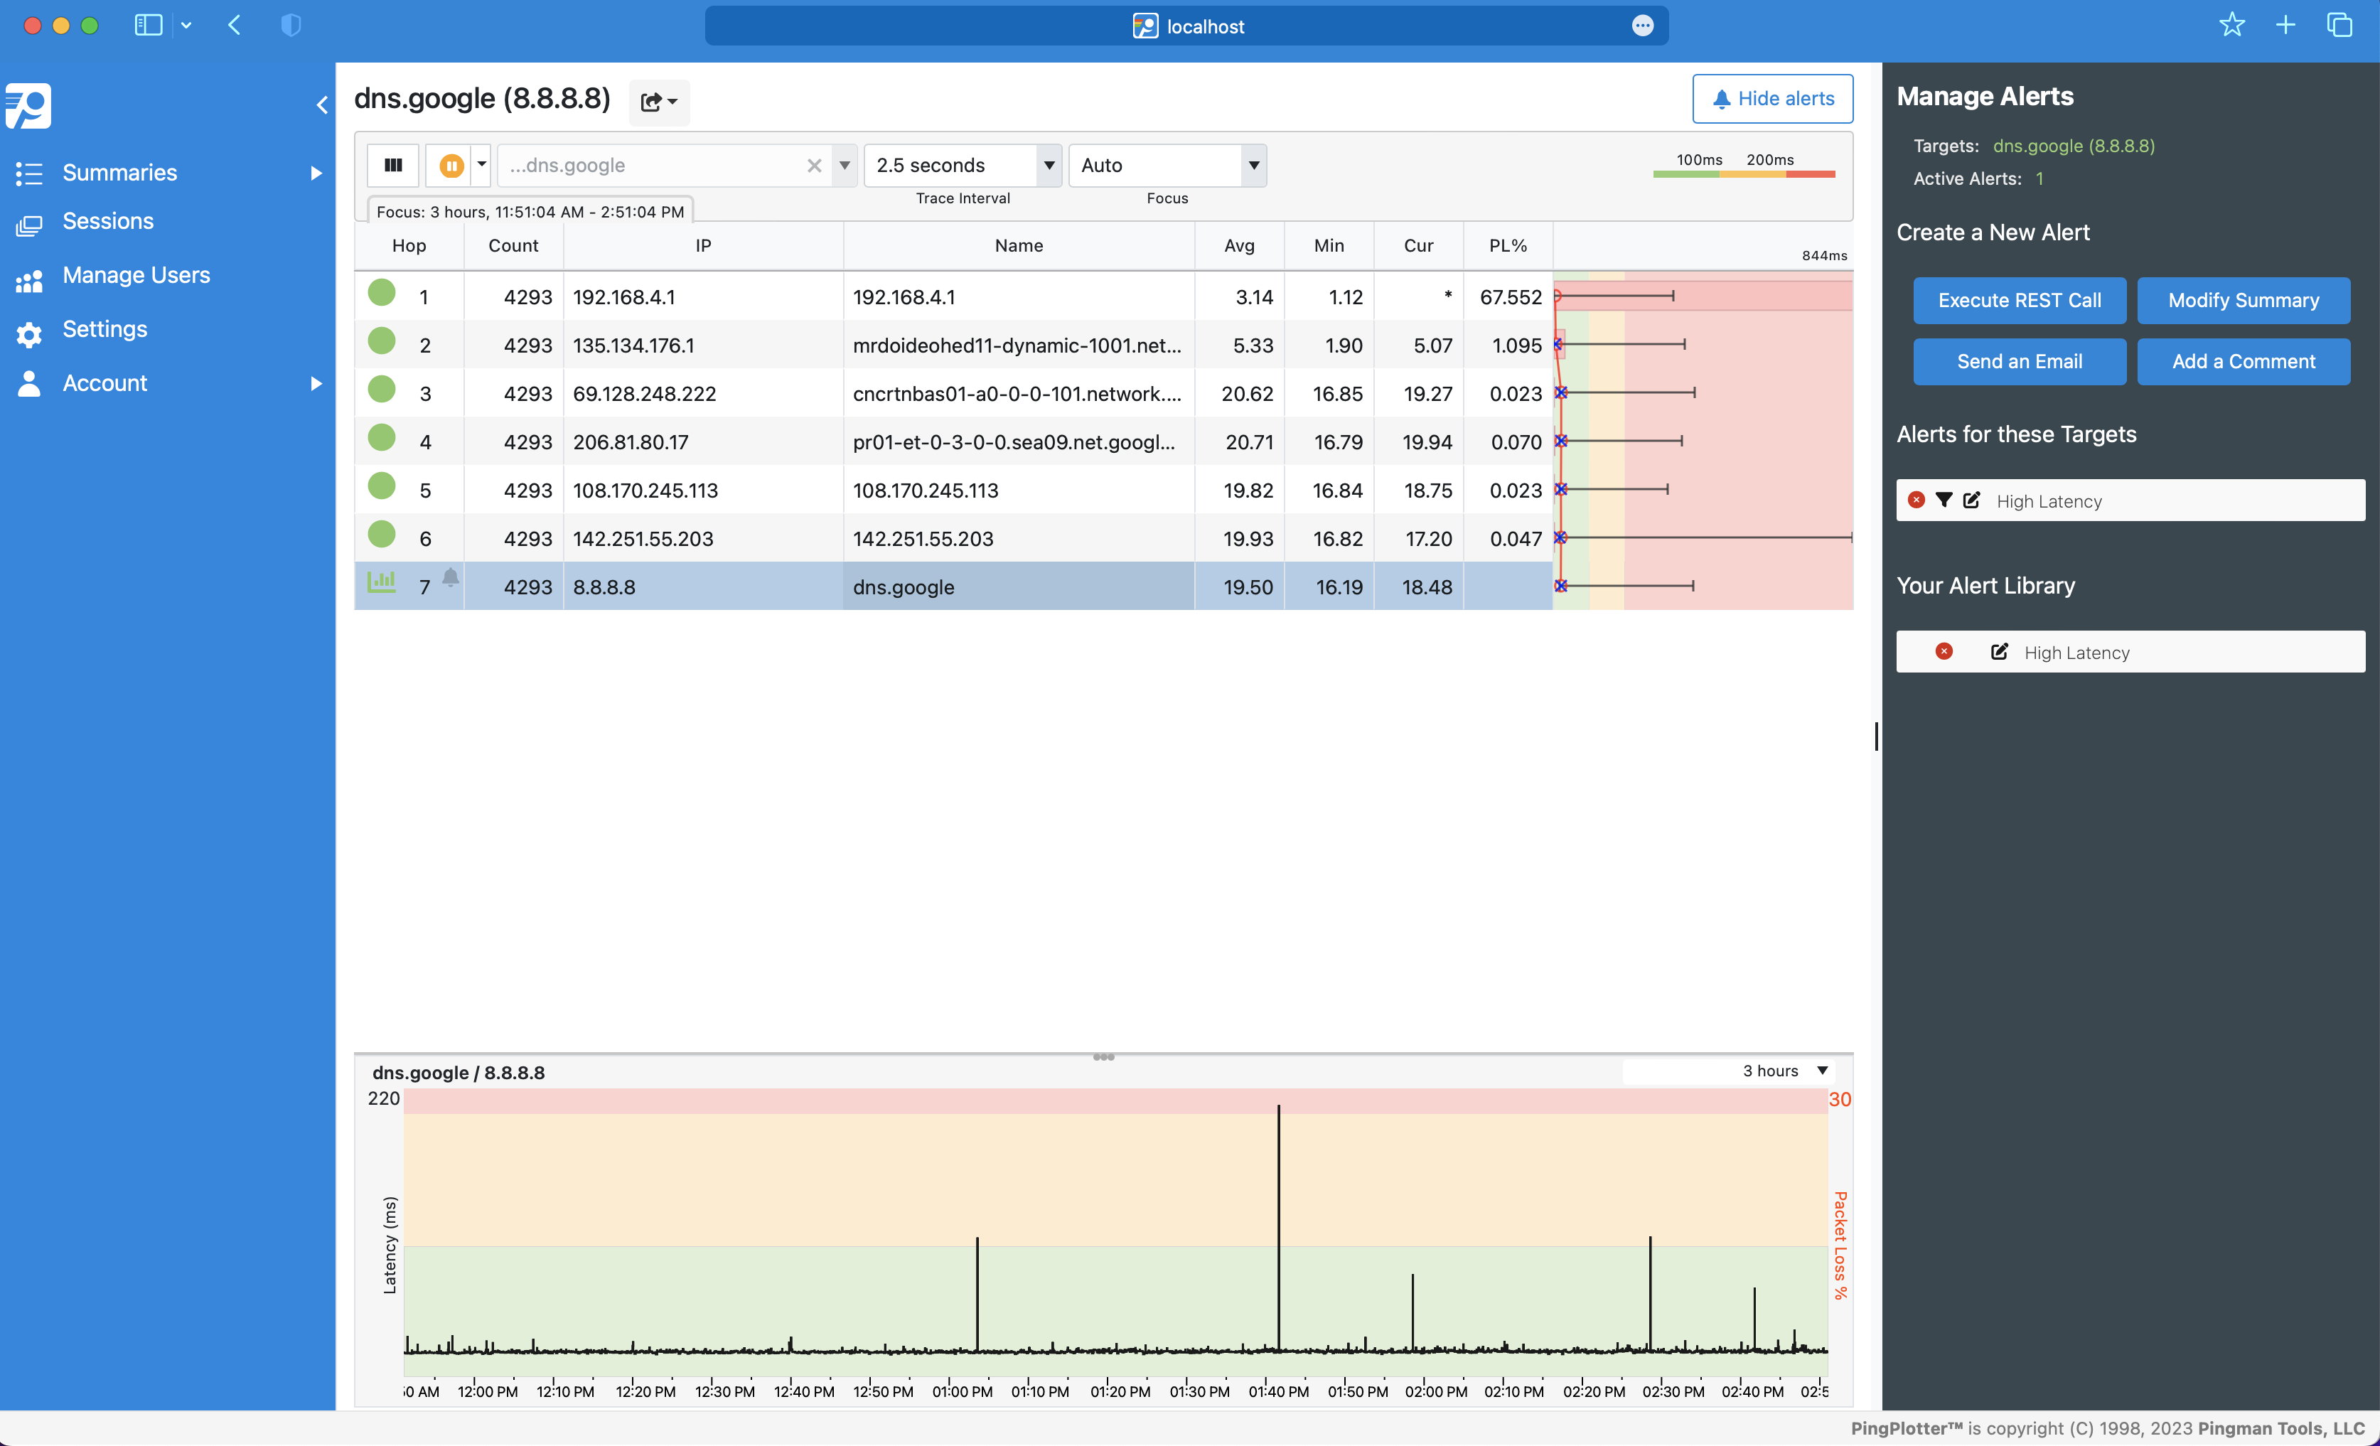Open the timeline graph icon for hop 7
The height and width of the screenshot is (1446, 2380).
pyautogui.click(x=382, y=582)
